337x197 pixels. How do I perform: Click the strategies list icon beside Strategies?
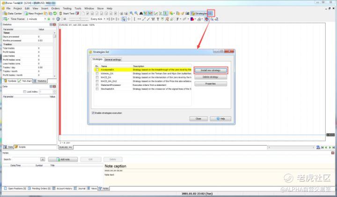(x=211, y=14)
